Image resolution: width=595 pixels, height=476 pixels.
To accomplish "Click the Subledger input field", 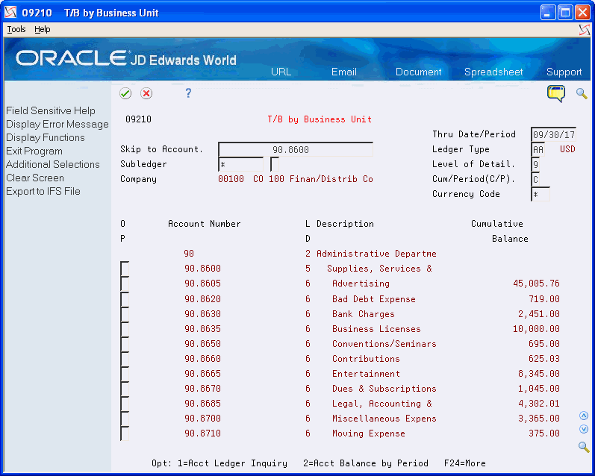I will tap(241, 165).
